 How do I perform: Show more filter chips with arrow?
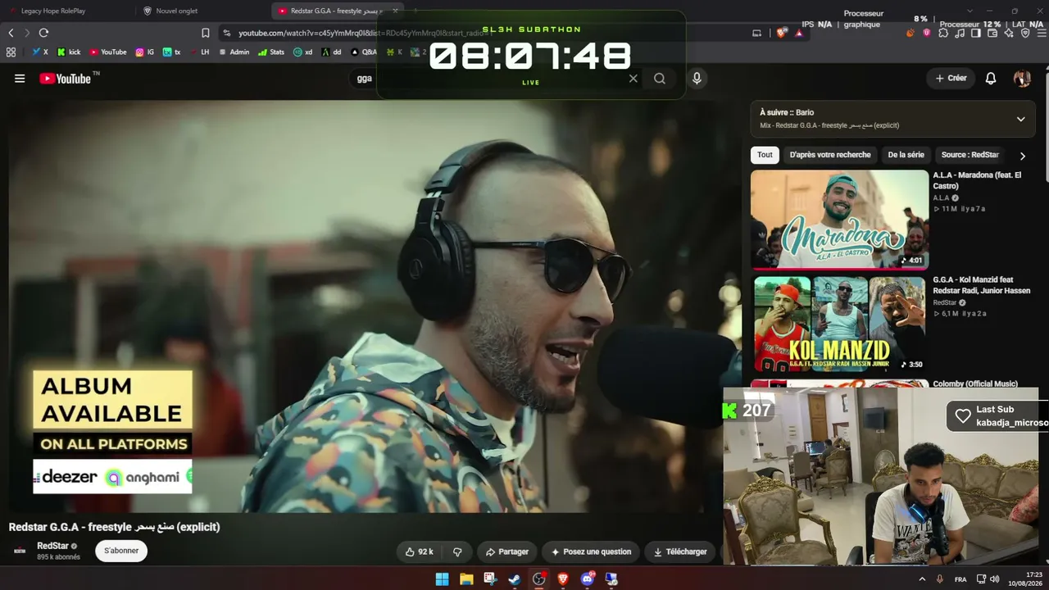1022,156
